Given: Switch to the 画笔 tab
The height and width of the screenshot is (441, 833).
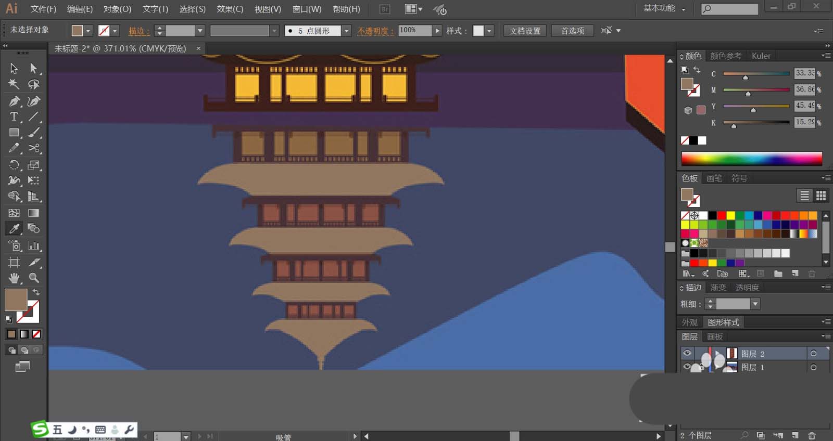Looking at the screenshot, I should point(714,178).
